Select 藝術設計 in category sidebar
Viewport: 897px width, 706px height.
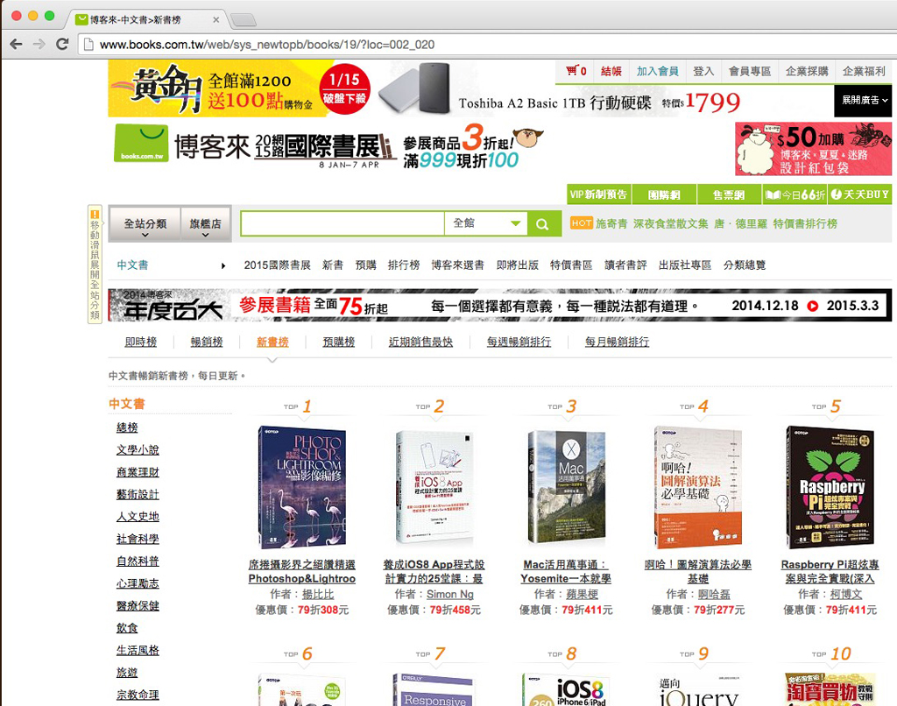tap(138, 494)
